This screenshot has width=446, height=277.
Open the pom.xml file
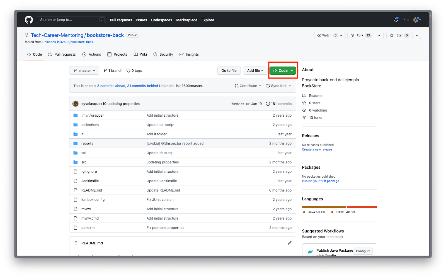point(88,228)
